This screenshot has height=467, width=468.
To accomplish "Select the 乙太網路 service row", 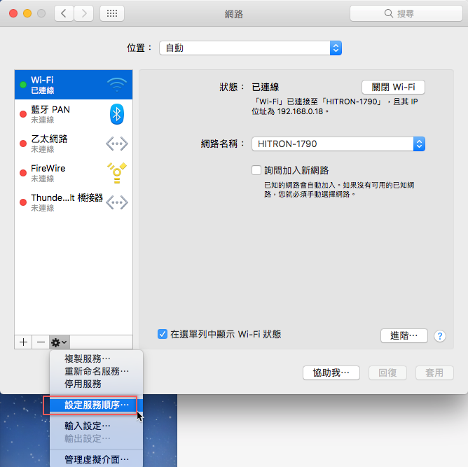I will (74, 144).
